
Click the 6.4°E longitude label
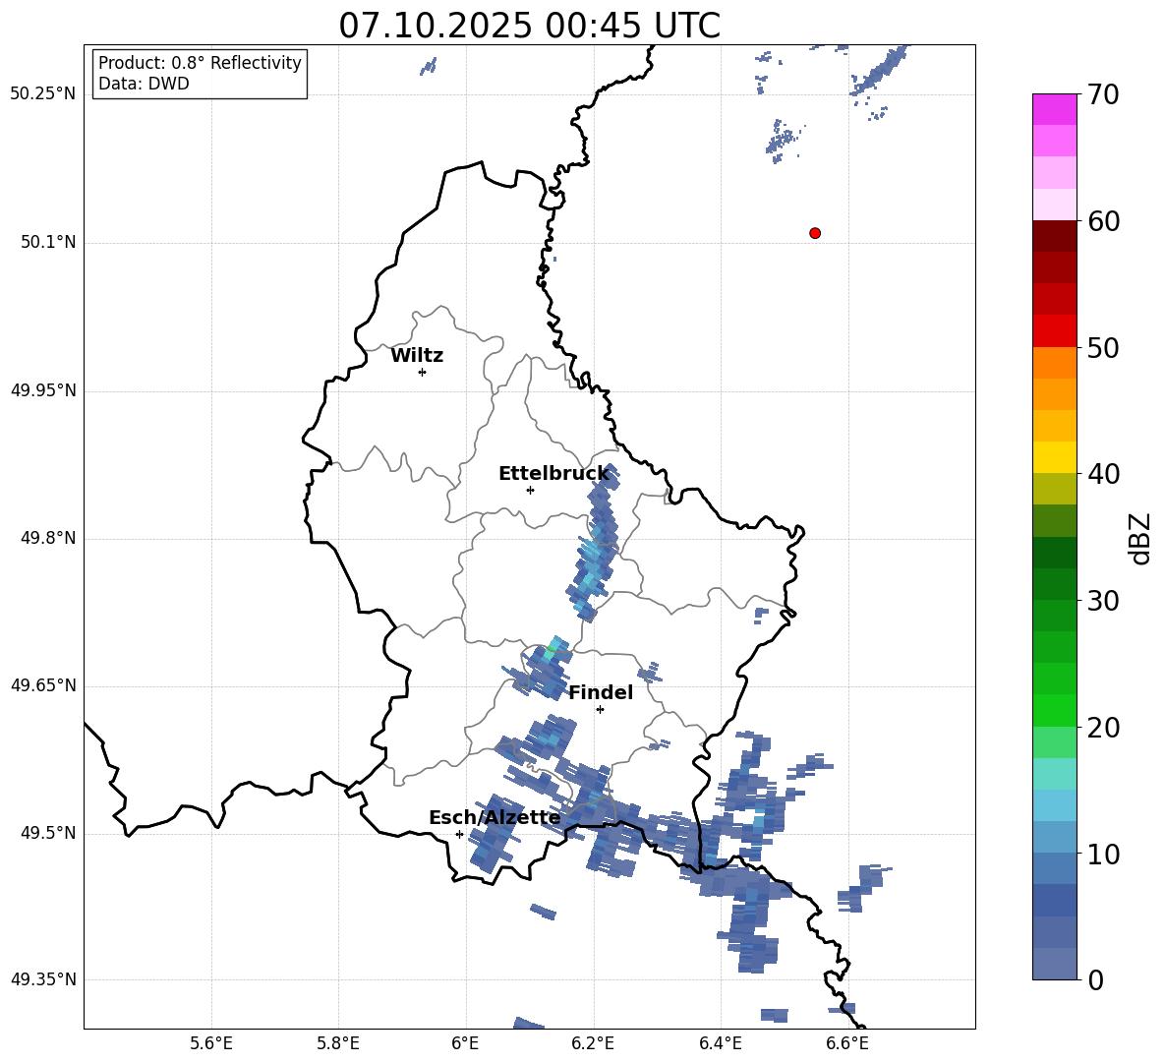point(720,1044)
